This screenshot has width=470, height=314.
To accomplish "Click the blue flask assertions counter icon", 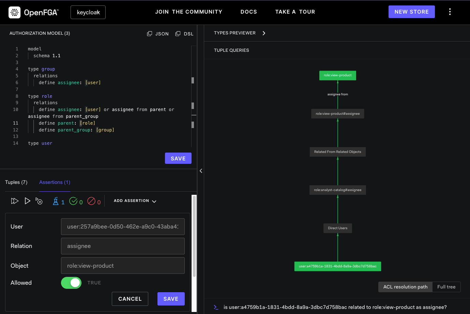I will pyautogui.click(x=56, y=201).
